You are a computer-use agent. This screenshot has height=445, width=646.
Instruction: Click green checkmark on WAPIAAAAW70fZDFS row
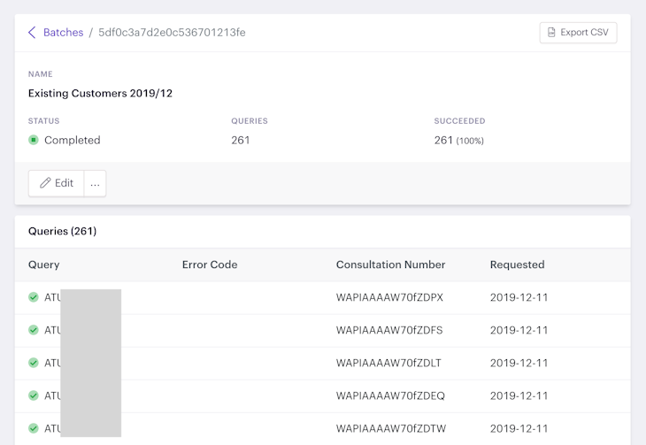point(34,330)
